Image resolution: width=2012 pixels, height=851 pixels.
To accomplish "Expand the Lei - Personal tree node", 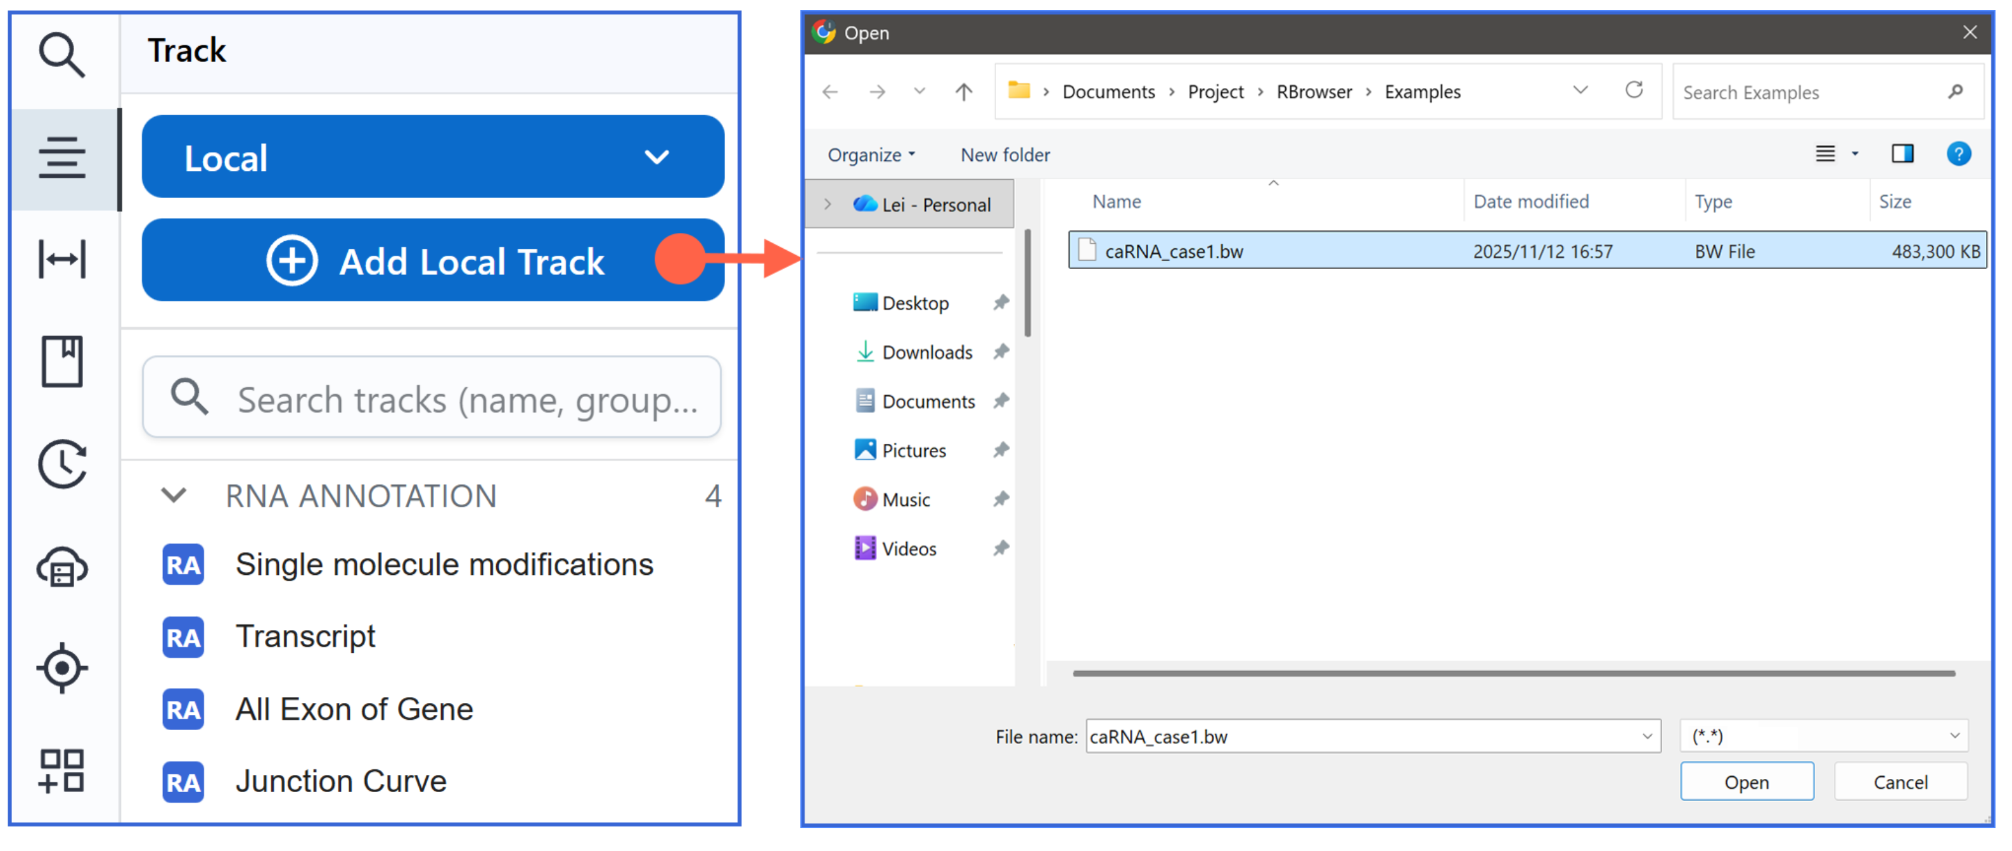I will pyautogui.click(x=827, y=205).
